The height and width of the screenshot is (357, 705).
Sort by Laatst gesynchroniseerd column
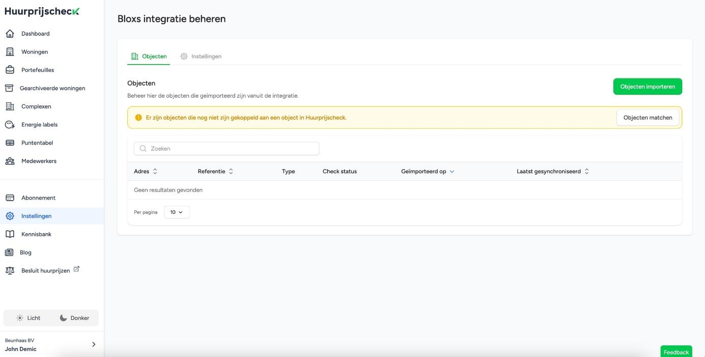586,172
